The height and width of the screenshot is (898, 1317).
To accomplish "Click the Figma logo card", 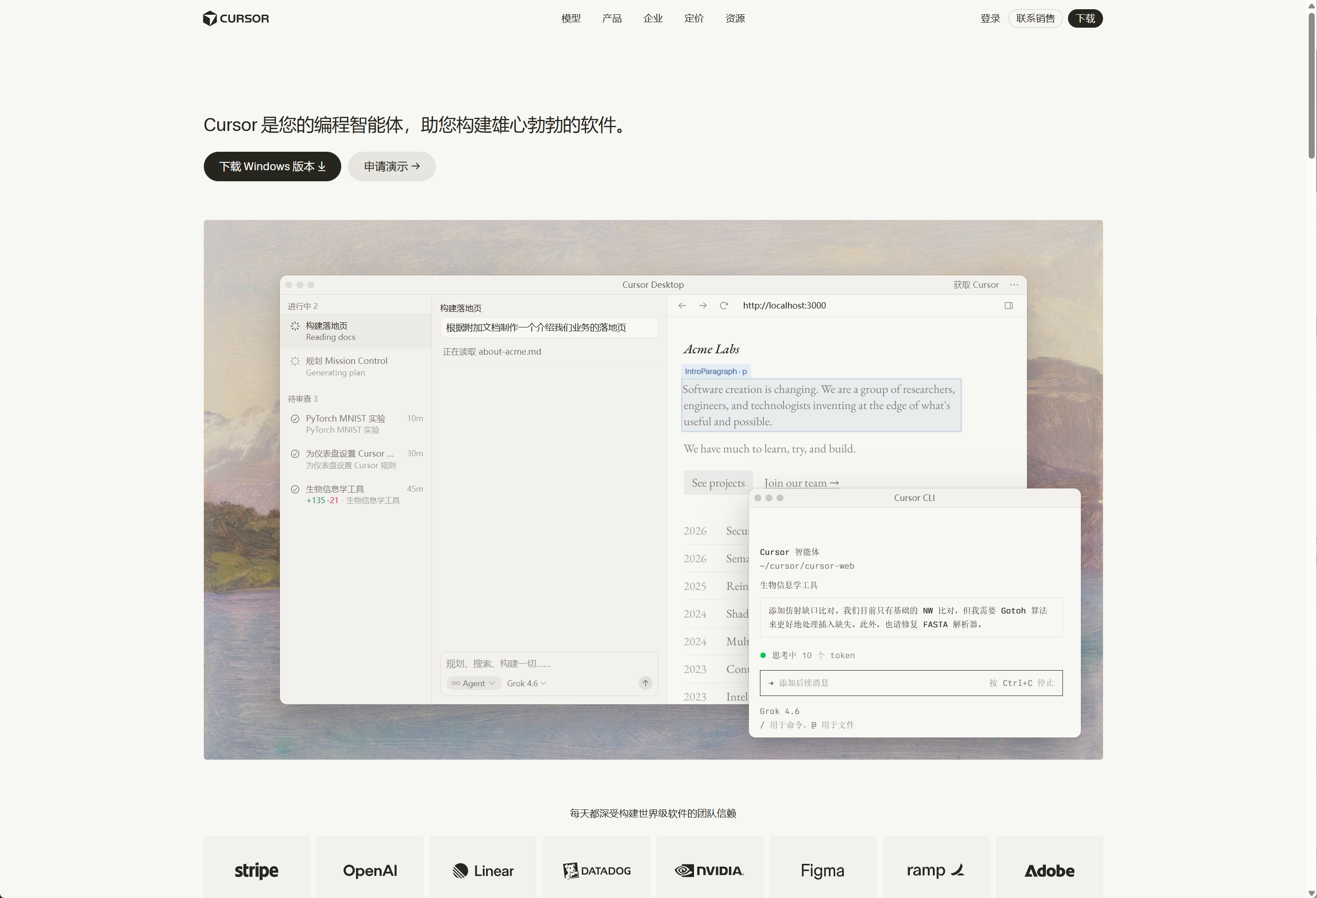I will tap(823, 868).
